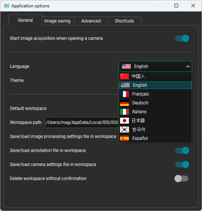Choose Deutsch as the language
The width and height of the screenshot is (202, 211).
(x=155, y=103)
